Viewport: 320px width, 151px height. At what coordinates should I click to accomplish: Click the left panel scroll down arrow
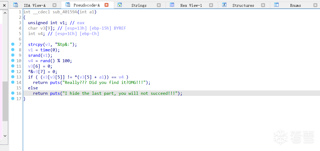pyautogui.click(x=5, y=136)
